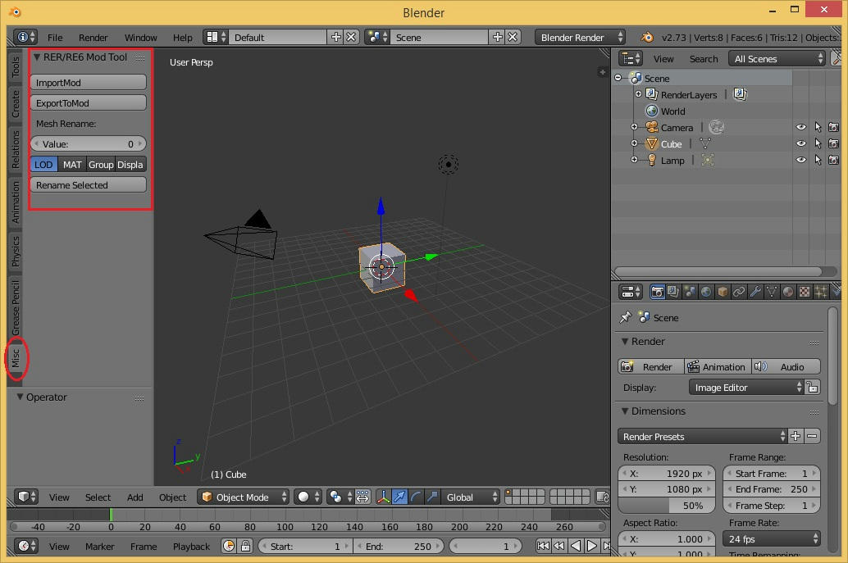Open the Render Layers properties tab icon
Viewport: 848px width, 563px height.
[x=673, y=292]
